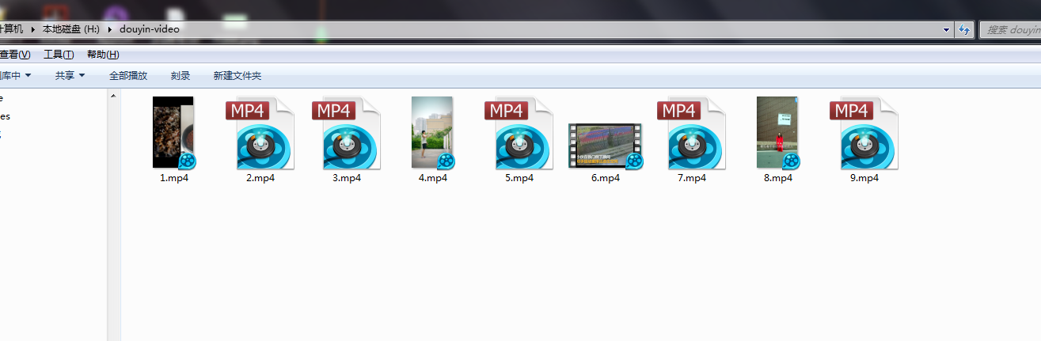Click the refresh icon beside address bar

coord(964,29)
